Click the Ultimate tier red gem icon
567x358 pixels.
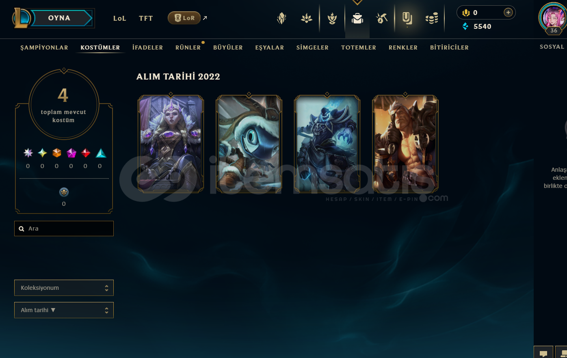[86, 153]
